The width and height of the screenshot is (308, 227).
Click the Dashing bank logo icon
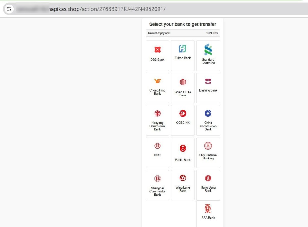pos(208,81)
